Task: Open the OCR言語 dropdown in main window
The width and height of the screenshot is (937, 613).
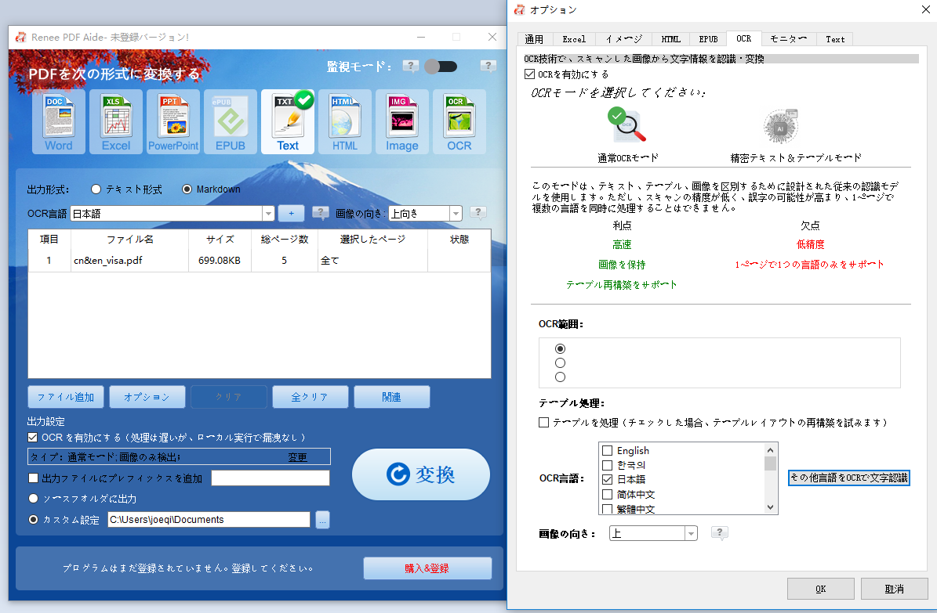Action: [x=268, y=212]
